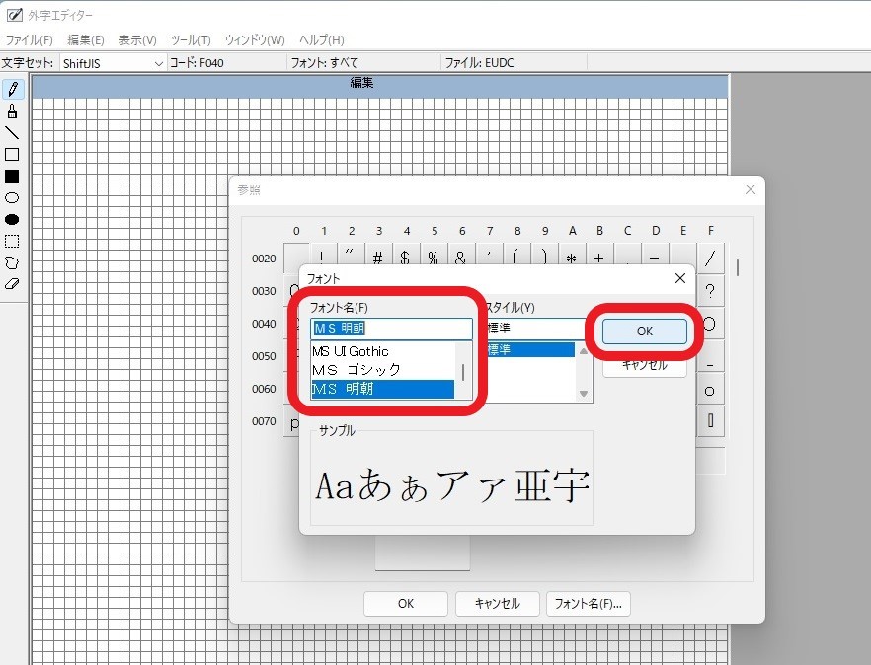Click the フォント名 text field
Screen dimensions: 871x665
click(x=391, y=328)
